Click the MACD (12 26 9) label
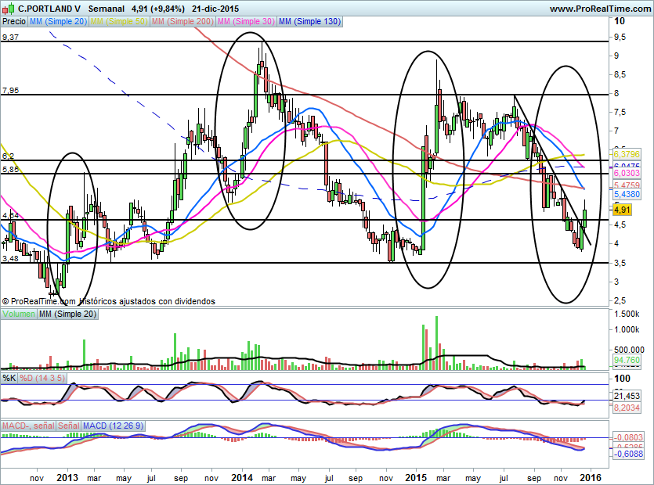This screenshot has width=654, height=485. click(x=114, y=426)
